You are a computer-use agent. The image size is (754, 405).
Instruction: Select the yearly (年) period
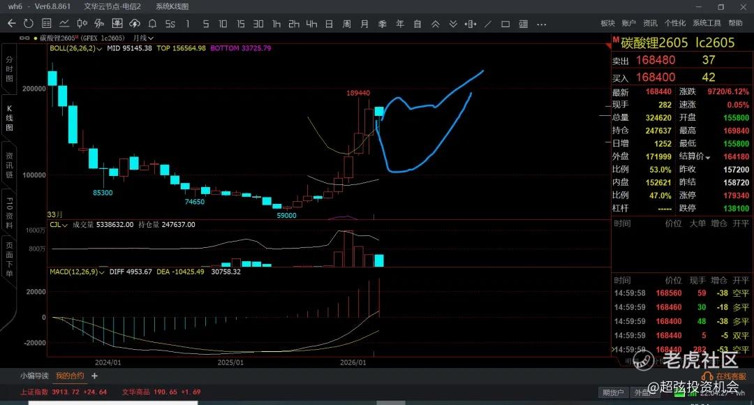[x=400, y=24]
